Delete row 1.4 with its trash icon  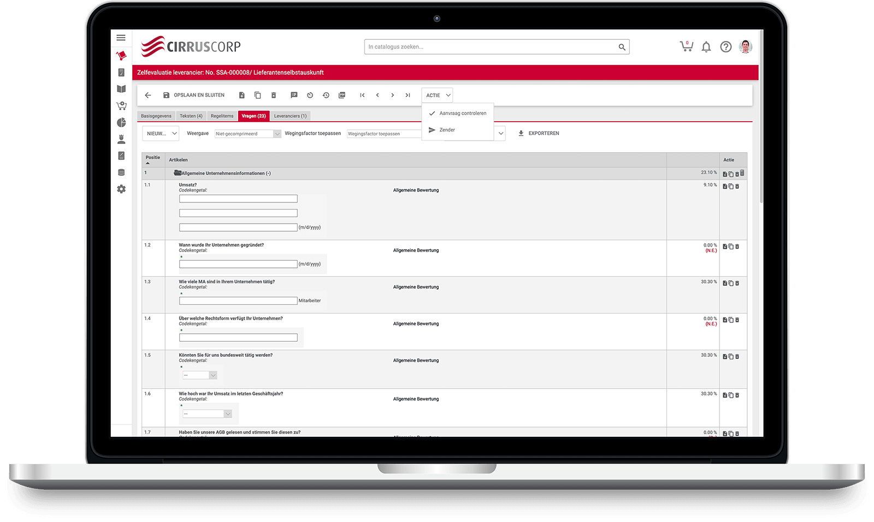(737, 320)
